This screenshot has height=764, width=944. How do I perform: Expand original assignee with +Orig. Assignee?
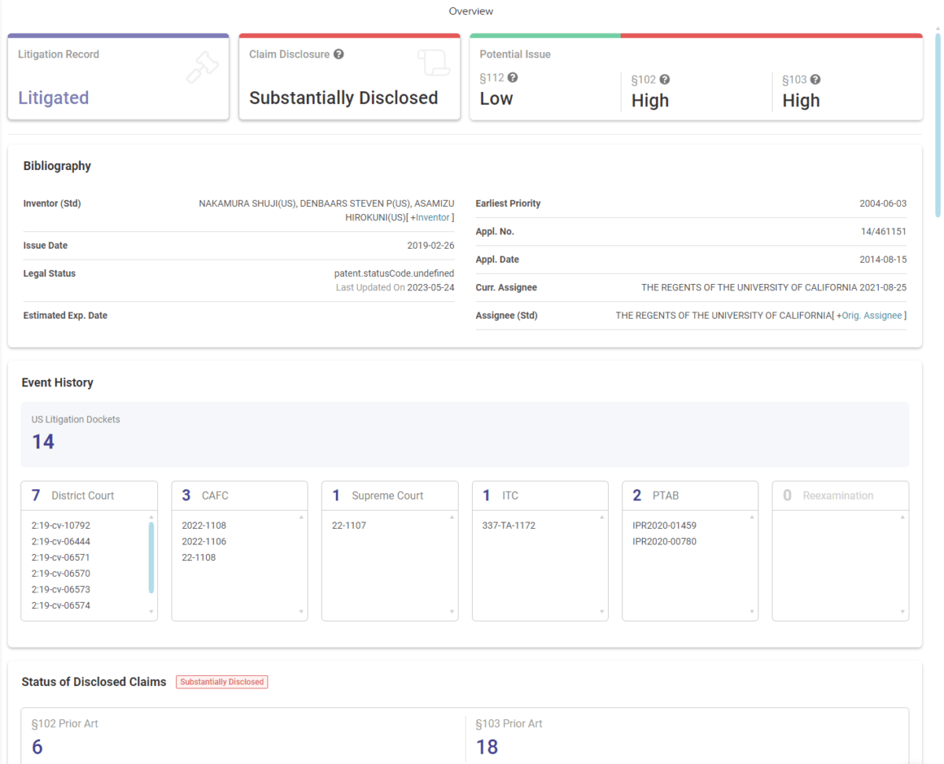click(x=871, y=316)
